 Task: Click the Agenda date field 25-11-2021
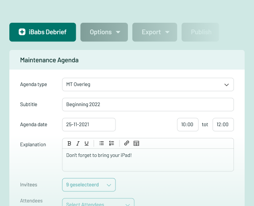coord(89,125)
